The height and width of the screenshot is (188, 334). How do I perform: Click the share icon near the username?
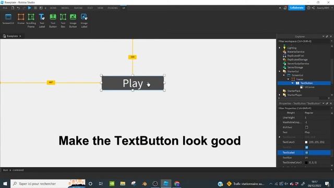[313, 8]
